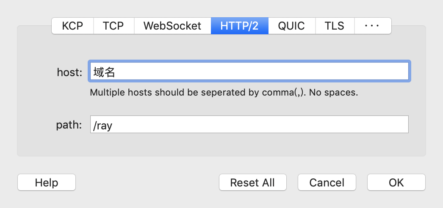Open the ··· overflow tab
The image size is (443, 208).
point(372,26)
